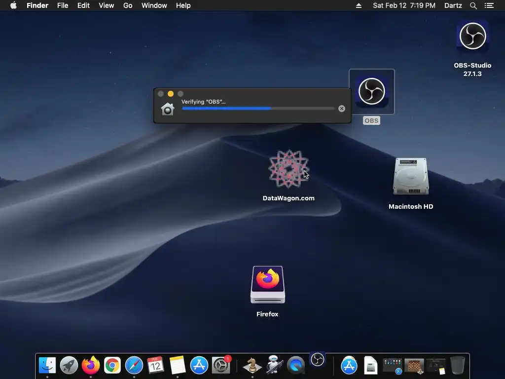Open Notification Center list icon
Viewport: 505px width, 379px height.
coord(489,5)
